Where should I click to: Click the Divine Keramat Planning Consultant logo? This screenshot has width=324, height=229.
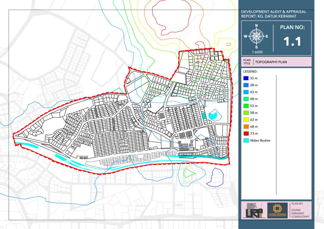pos(277,210)
